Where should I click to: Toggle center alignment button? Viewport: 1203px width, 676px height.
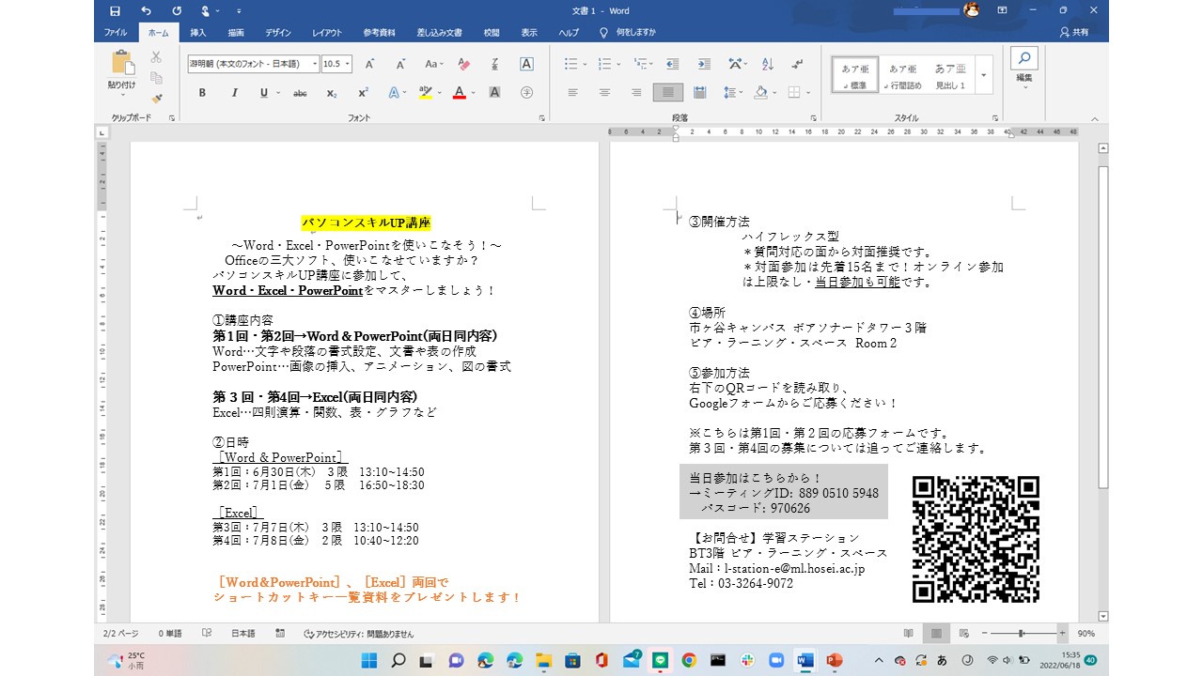[604, 93]
